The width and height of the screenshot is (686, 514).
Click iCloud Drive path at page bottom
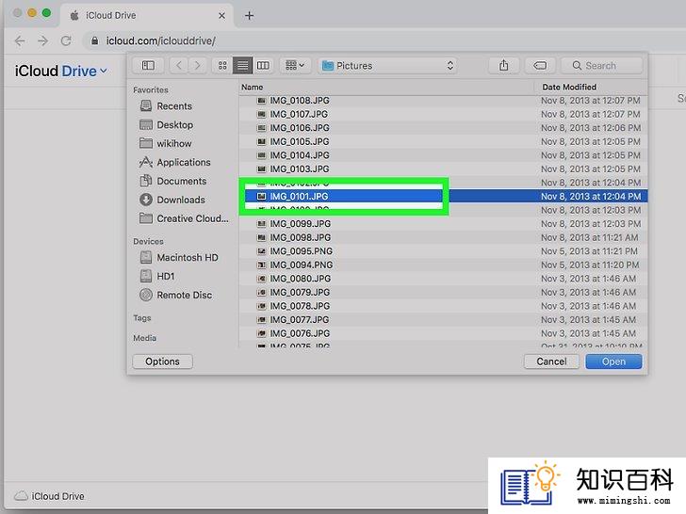click(49, 496)
